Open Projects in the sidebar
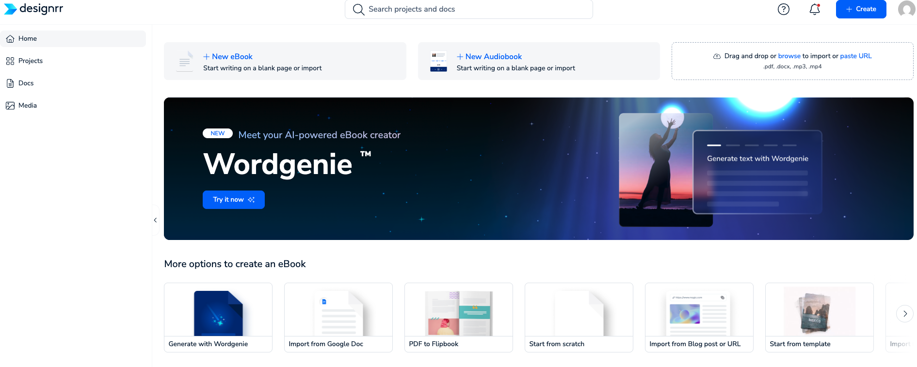 point(73,61)
